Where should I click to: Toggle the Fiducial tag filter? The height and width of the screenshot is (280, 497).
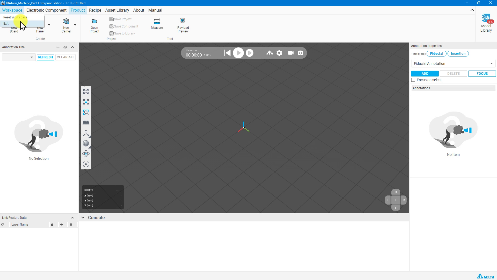click(x=436, y=54)
